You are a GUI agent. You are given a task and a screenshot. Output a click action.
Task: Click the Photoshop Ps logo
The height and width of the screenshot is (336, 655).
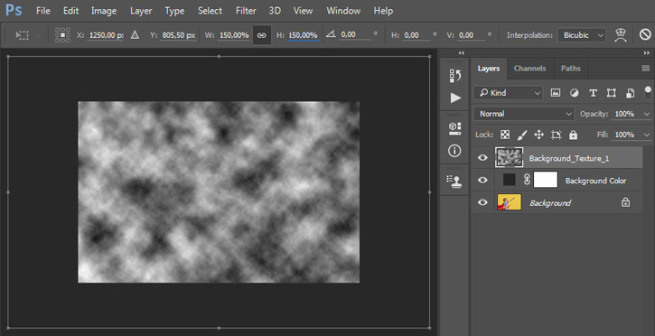14,11
